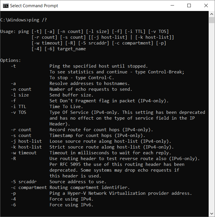Click the '-j host-list' option
The image size is (215, 217).
[26, 141]
